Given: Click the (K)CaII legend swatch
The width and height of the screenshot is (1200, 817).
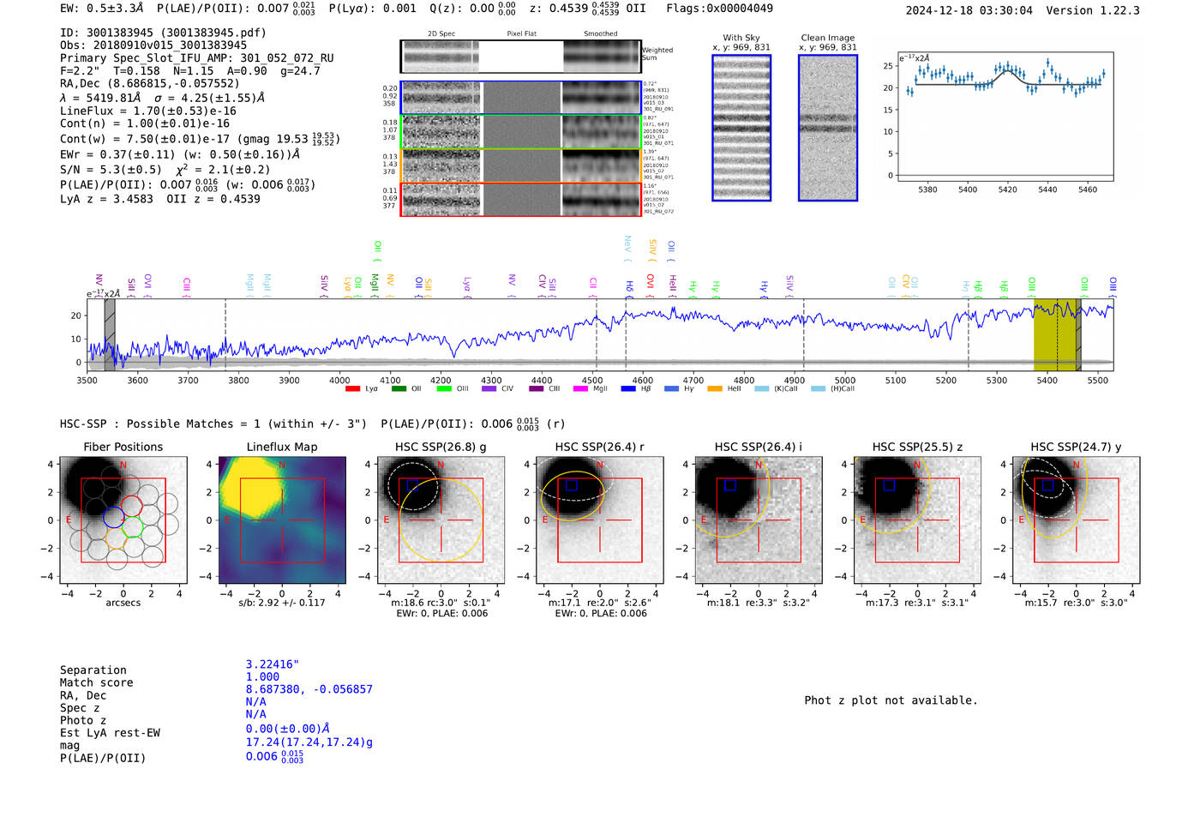Looking at the screenshot, I should (762, 389).
